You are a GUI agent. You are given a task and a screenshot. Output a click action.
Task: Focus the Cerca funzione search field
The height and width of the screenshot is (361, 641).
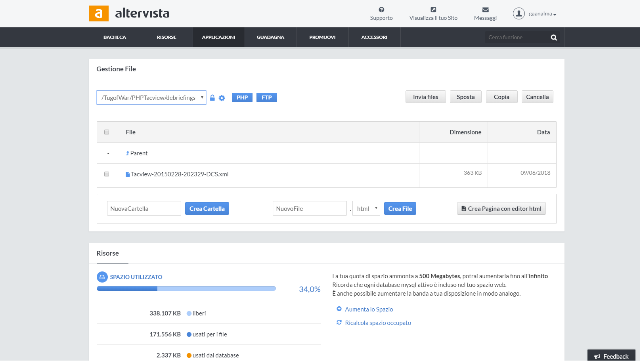(x=516, y=37)
